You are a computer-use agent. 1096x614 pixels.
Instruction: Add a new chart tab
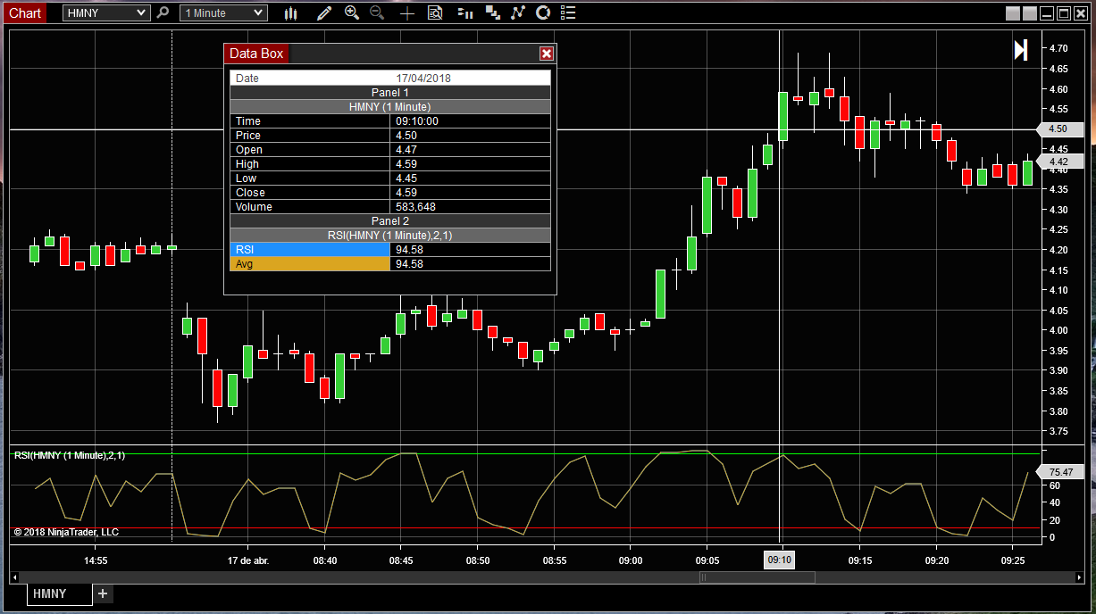pos(103,593)
